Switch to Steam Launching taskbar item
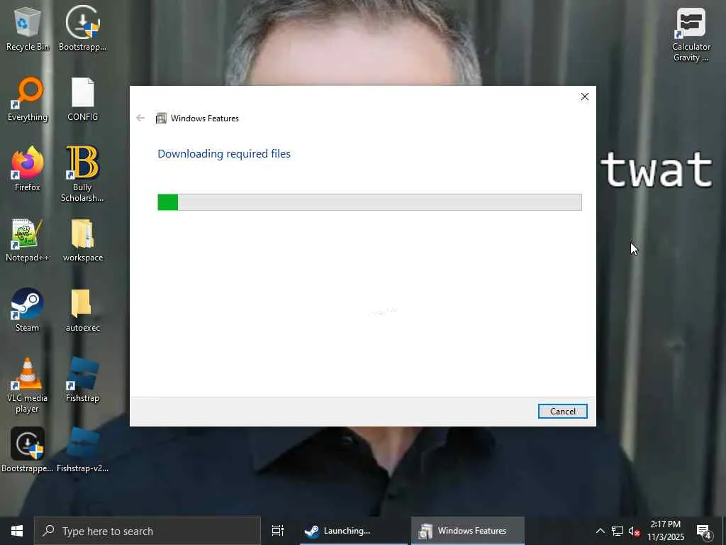 (x=353, y=531)
